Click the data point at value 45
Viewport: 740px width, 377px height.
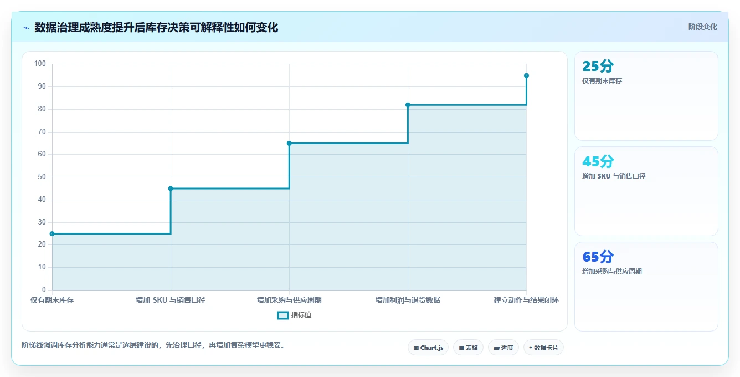point(171,188)
